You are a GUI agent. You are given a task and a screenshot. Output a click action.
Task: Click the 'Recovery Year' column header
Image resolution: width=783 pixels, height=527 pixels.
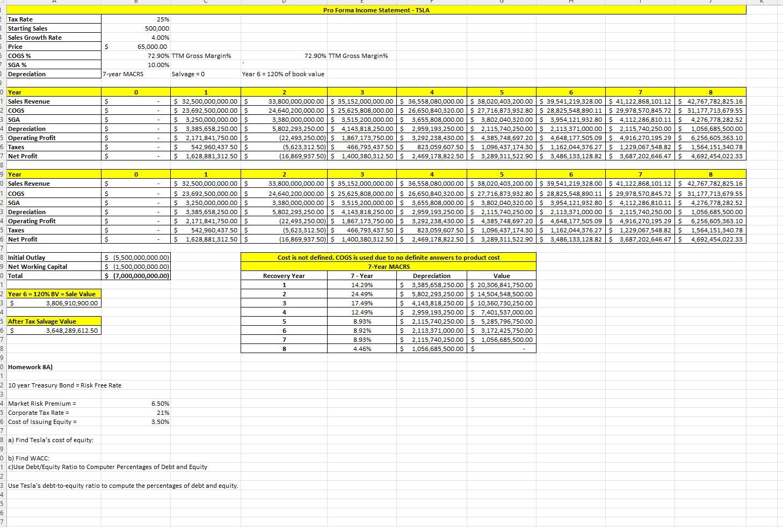284,276
